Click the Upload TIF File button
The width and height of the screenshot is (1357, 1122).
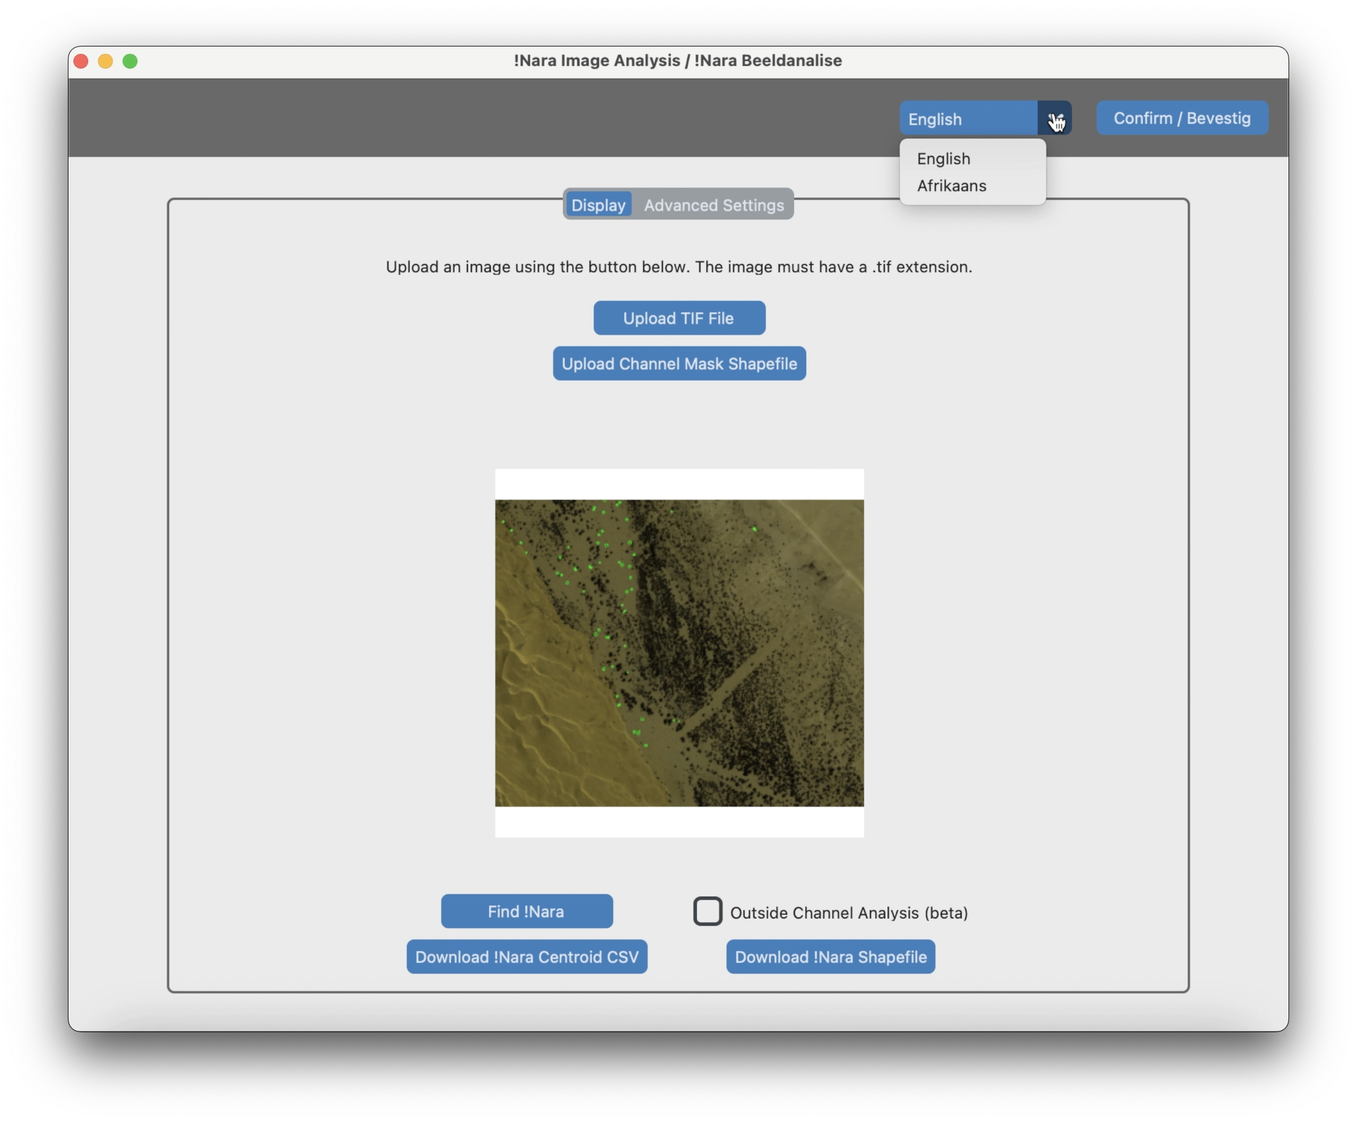tap(679, 318)
